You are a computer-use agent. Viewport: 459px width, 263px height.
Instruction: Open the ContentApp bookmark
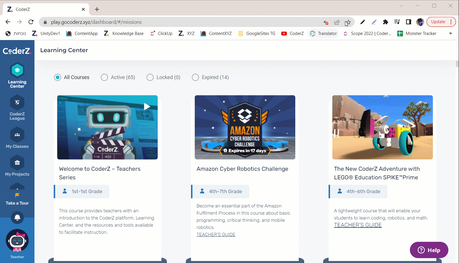[82, 34]
